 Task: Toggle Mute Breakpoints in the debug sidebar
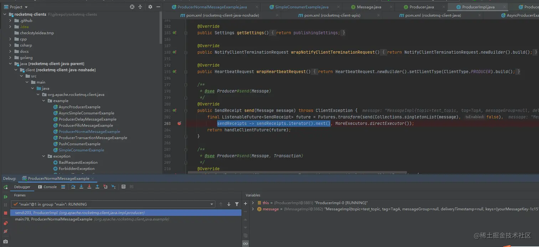point(5,231)
